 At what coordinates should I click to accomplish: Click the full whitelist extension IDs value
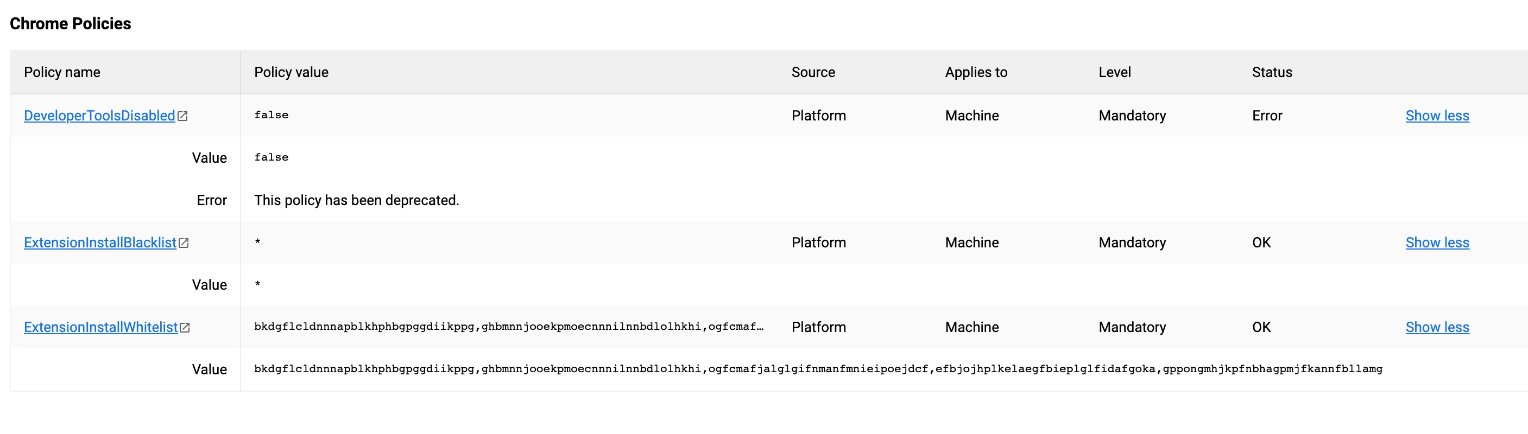click(818, 369)
